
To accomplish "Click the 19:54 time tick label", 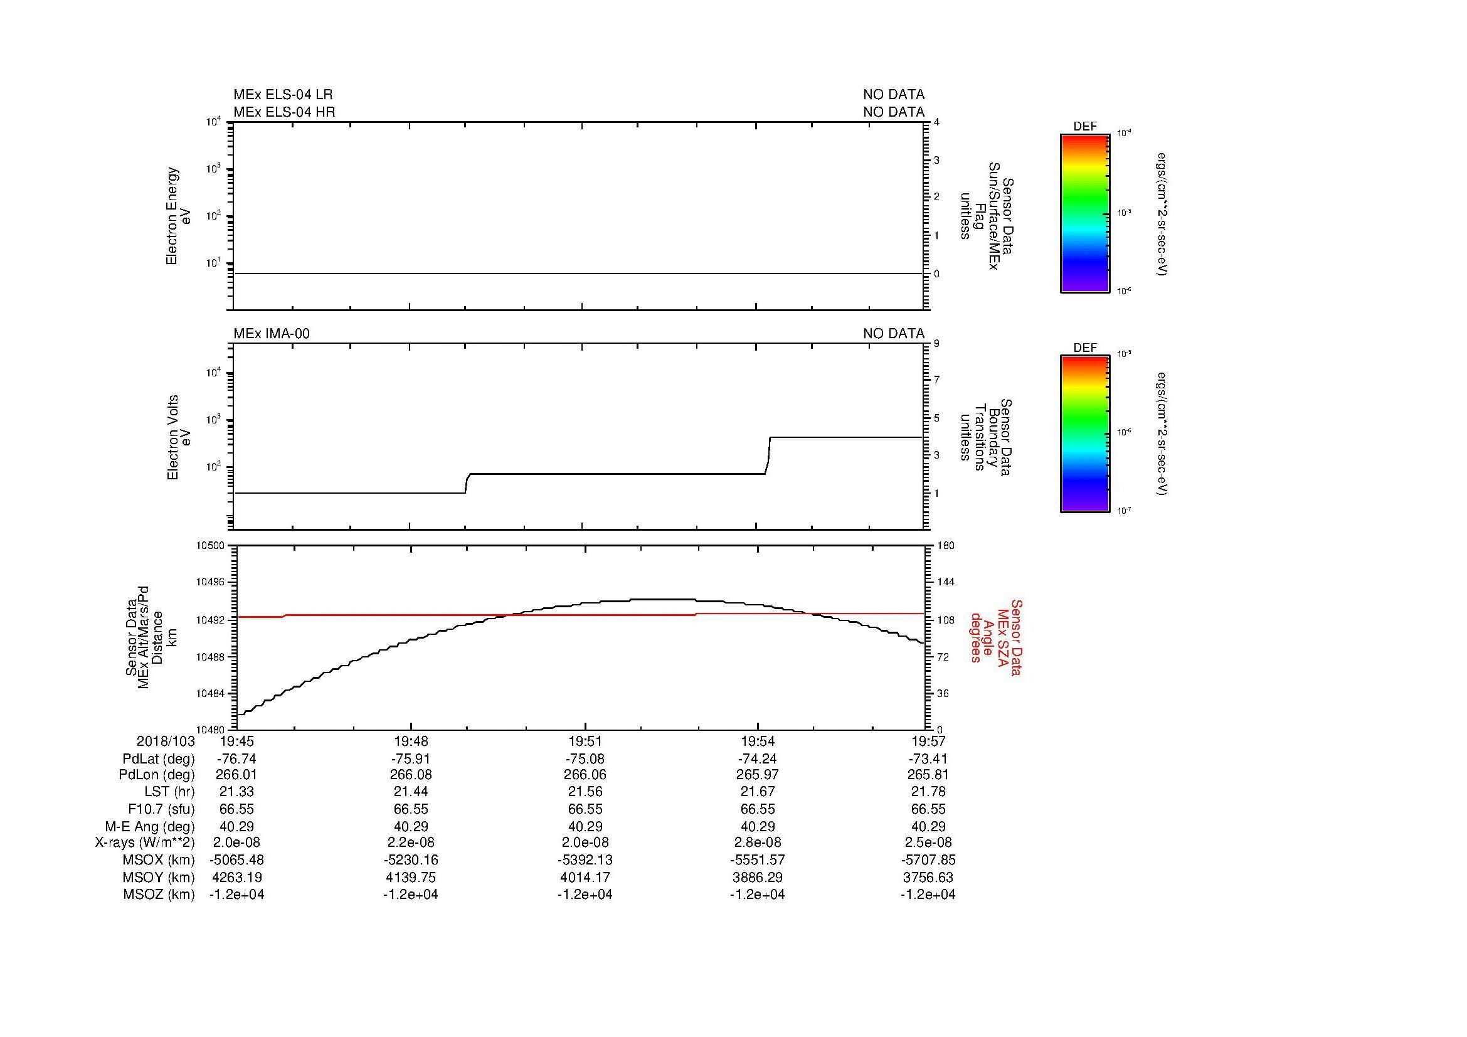I will tap(758, 741).
